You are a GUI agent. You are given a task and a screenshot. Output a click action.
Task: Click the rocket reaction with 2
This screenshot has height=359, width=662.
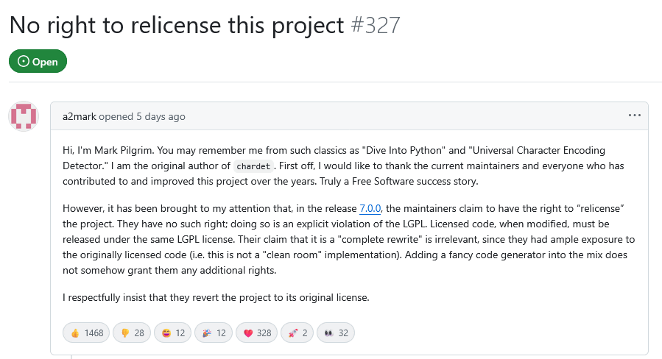[298, 333]
